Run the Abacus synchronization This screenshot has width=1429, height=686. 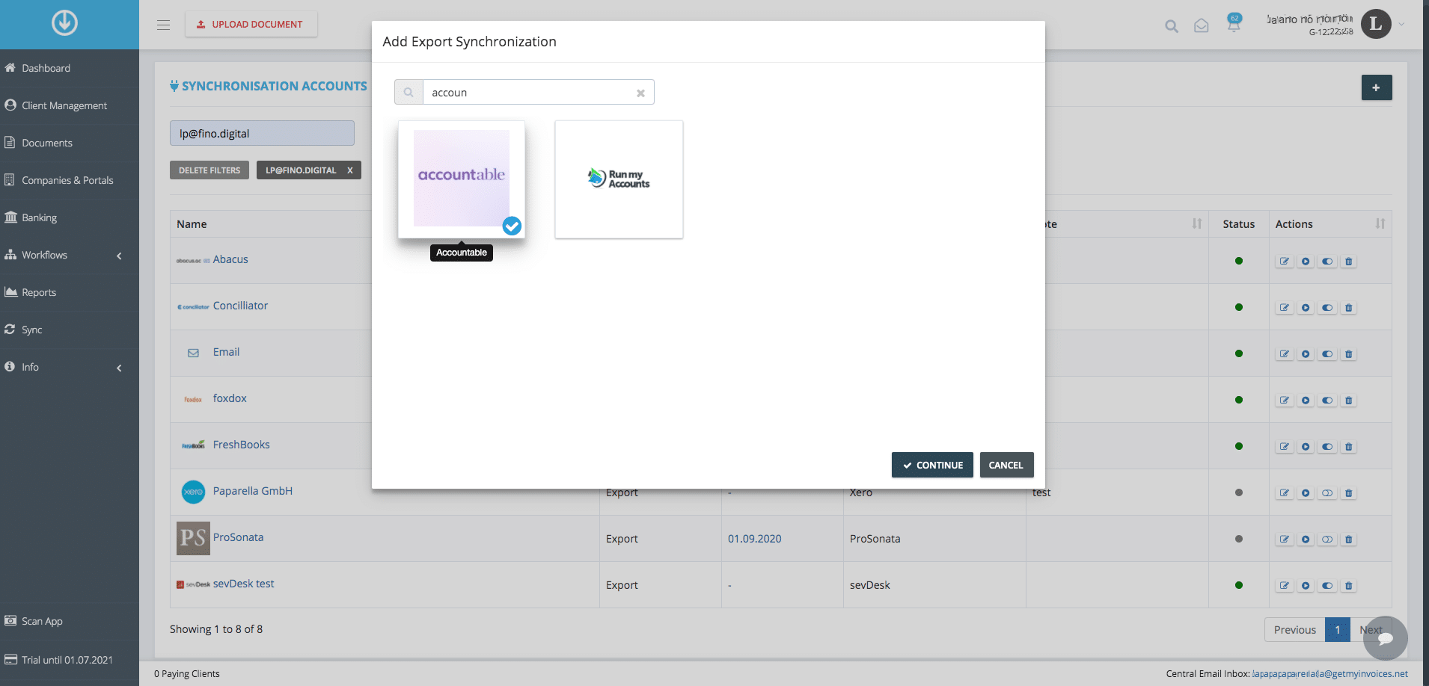tap(1306, 262)
